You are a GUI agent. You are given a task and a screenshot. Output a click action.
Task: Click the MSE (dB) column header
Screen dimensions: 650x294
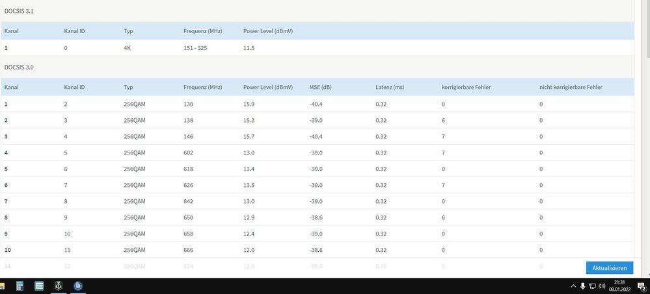pos(320,87)
